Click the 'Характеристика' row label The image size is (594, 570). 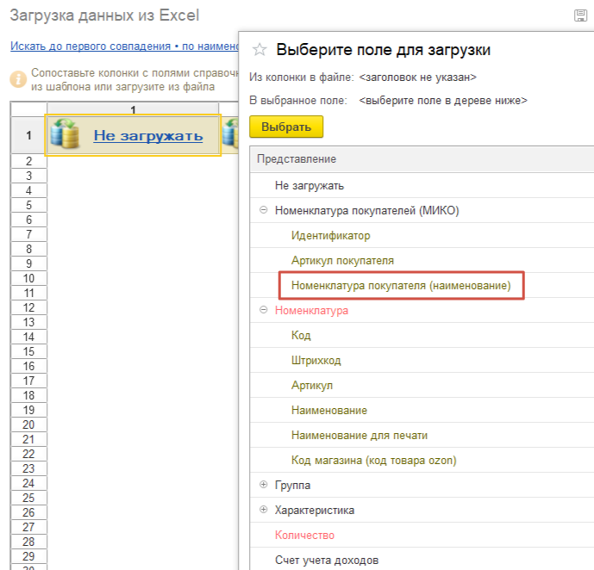pyautogui.click(x=315, y=510)
